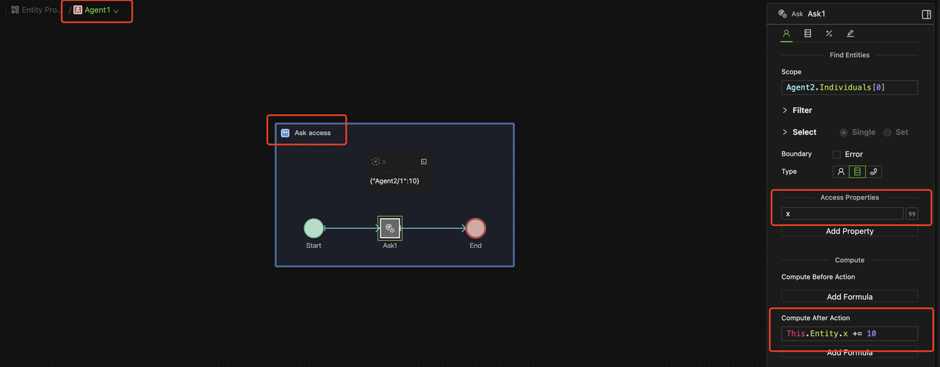Select the person Type icon

(840, 172)
